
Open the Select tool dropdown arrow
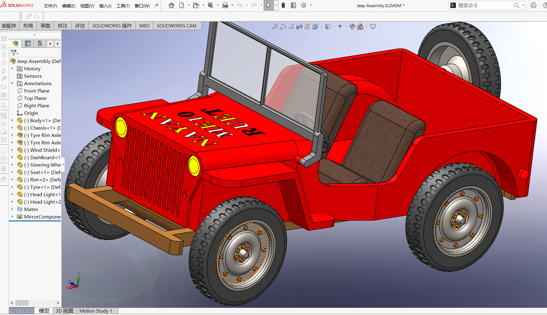tap(276, 5)
